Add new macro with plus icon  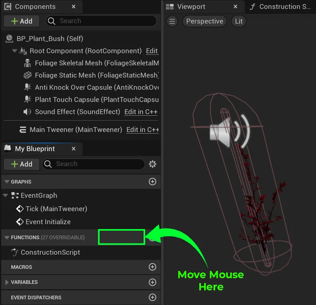pyautogui.click(x=153, y=267)
